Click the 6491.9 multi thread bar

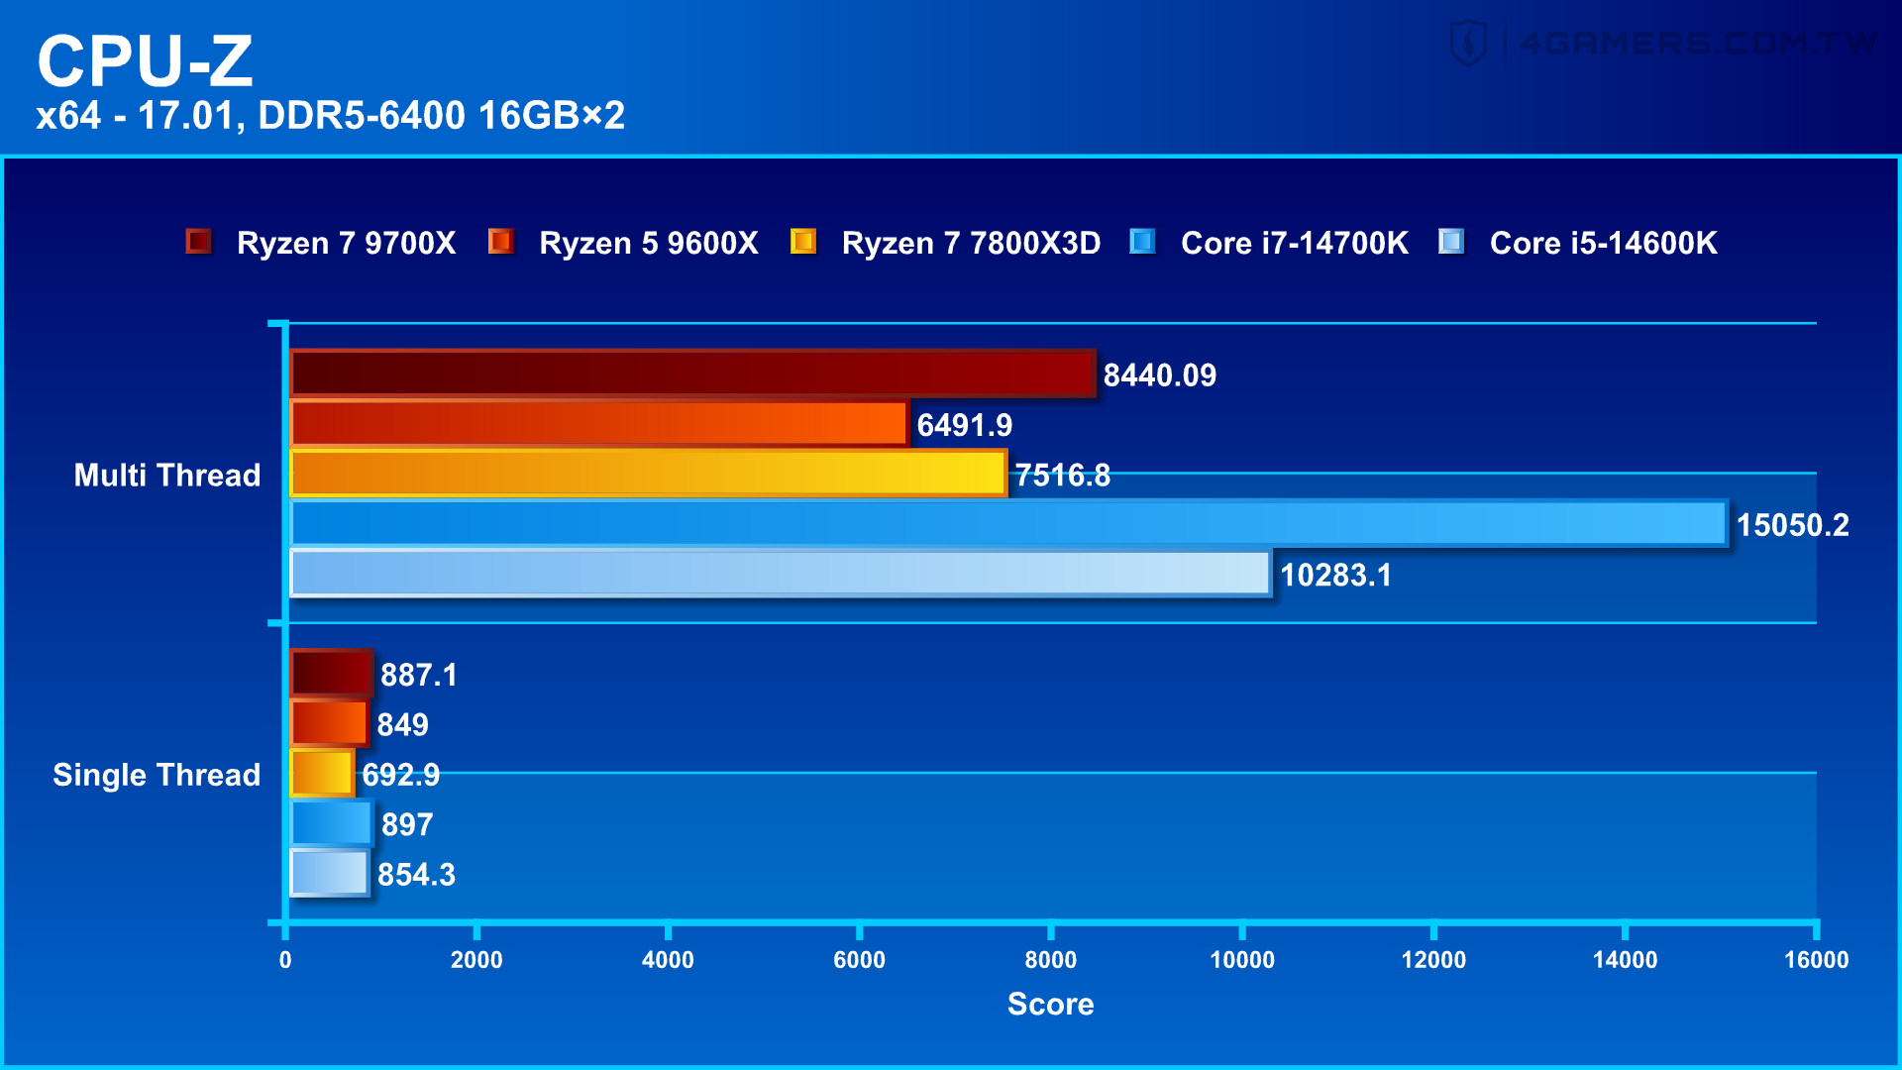point(599,423)
